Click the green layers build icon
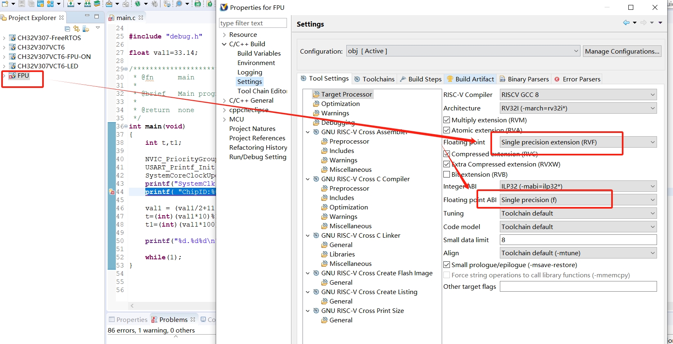The height and width of the screenshot is (344, 673). pos(97,4)
